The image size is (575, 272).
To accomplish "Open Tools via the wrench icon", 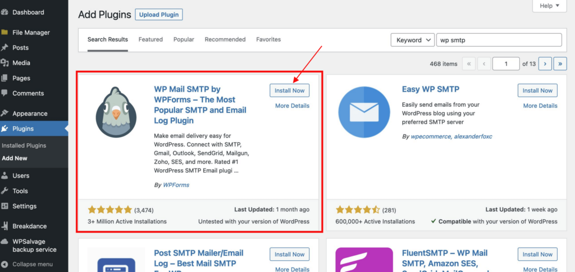I will click(5, 191).
